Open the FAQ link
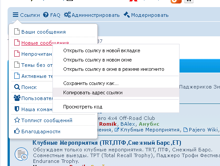This screenshot has width=220, height=166. (x=55, y=15)
